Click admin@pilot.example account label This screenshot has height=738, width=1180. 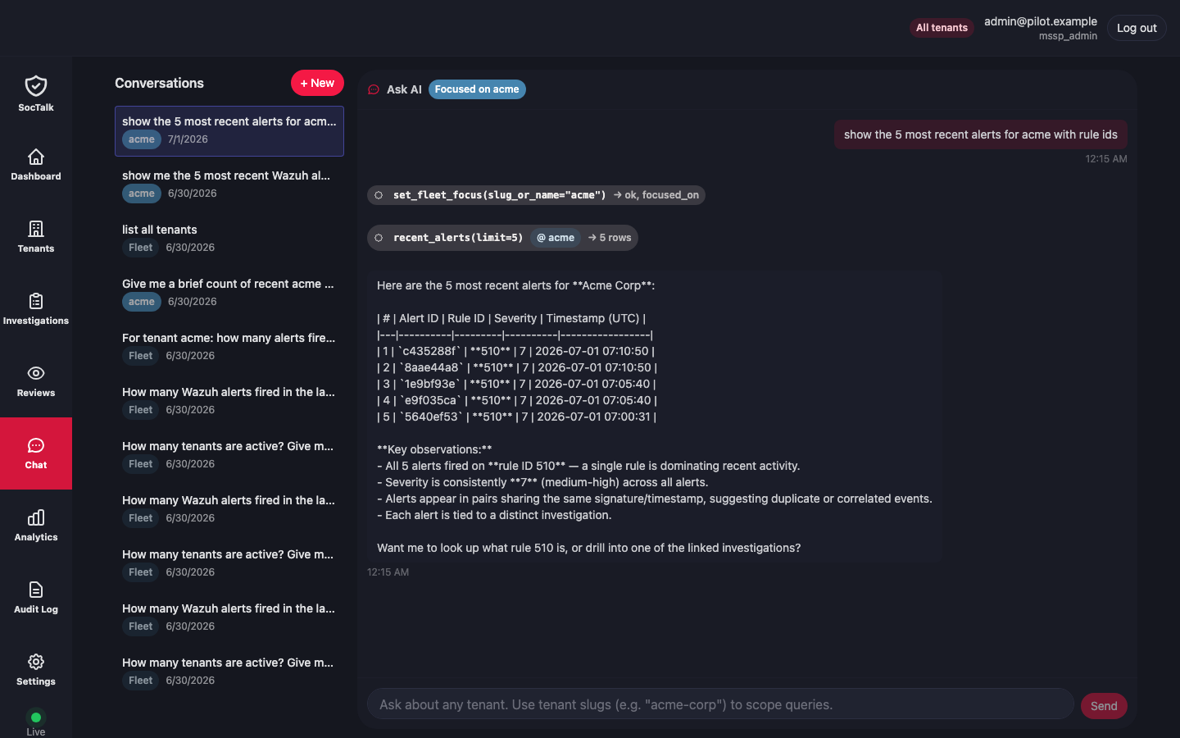[x=1041, y=21]
